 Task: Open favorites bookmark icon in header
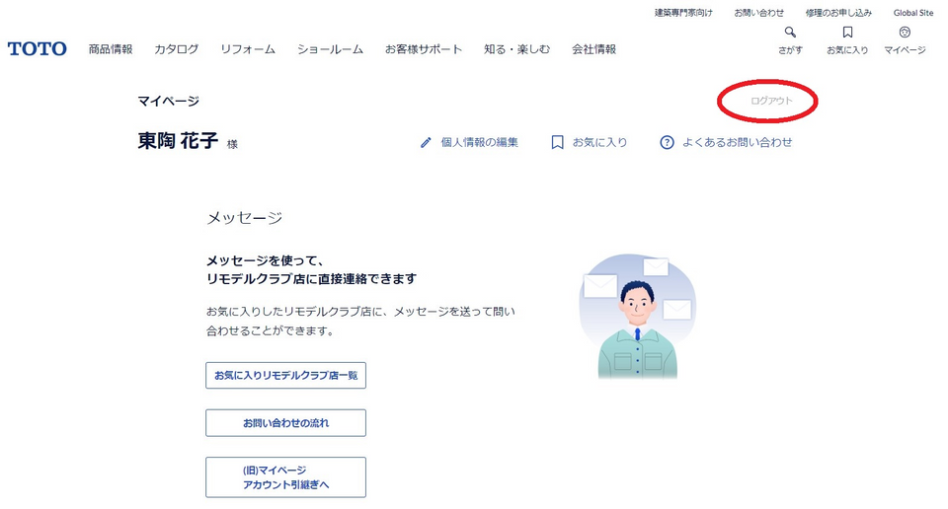pos(847,33)
